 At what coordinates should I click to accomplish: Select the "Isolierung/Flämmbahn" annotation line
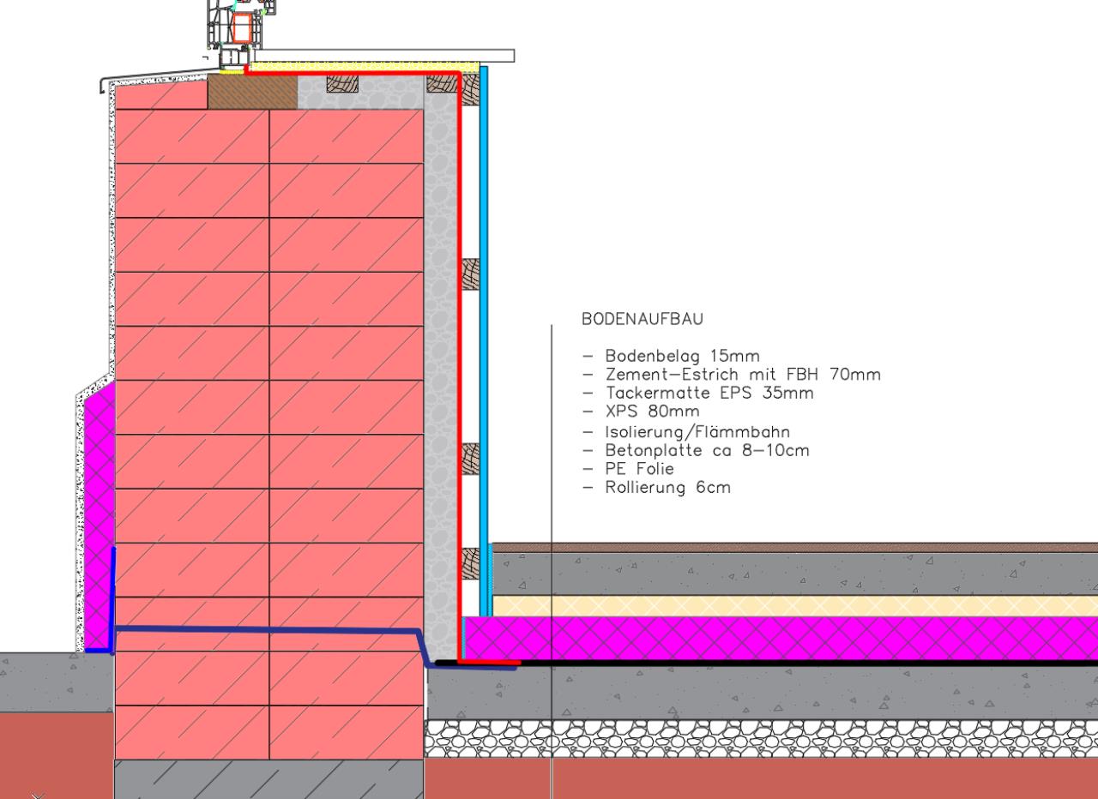point(697,431)
